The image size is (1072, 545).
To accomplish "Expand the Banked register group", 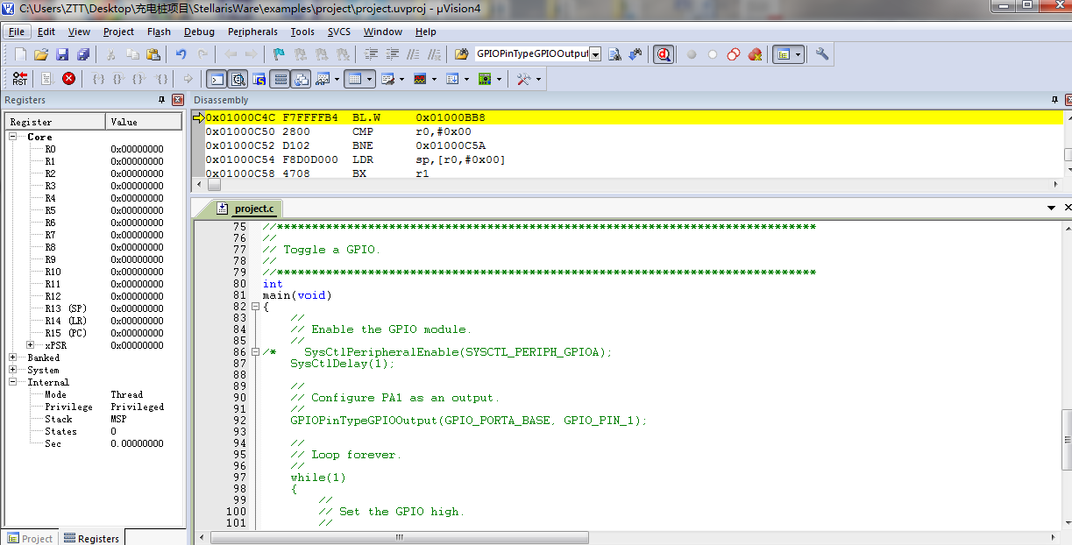I will pos(13,357).
